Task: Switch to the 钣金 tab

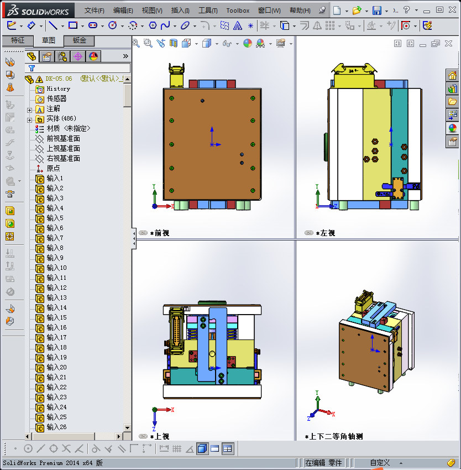Action: 79,40
